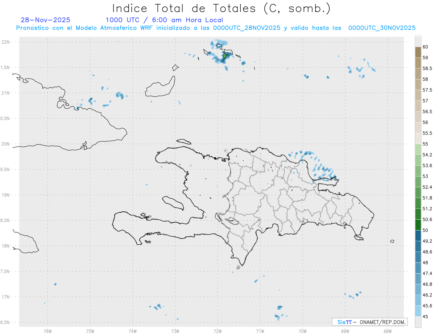Image resolution: width=435 pixels, height=336 pixels.
Task: Click "1000 UTC / 6:00 am Hora Local" time label
Action: [164, 20]
